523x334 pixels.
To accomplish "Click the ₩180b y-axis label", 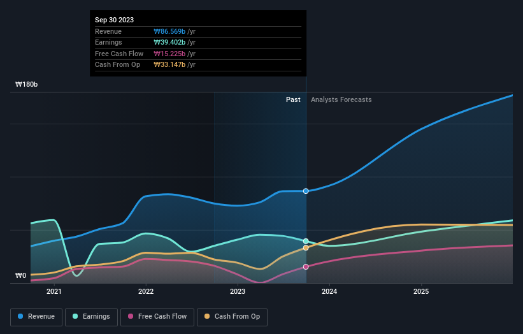I will (x=26, y=84).
